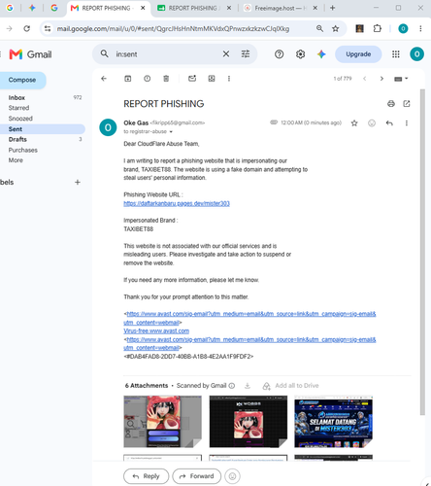Open the Chrome extensions puzzle icon
The width and height of the screenshot is (431, 486).
pyautogui.click(x=377, y=28)
